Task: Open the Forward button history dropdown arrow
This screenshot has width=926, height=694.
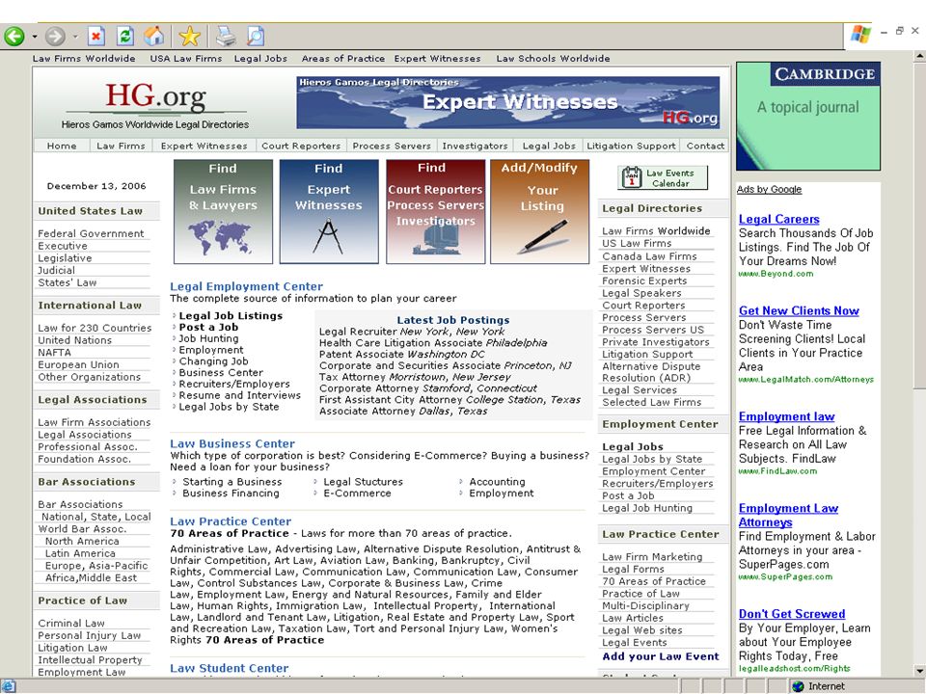Action: 75,38
